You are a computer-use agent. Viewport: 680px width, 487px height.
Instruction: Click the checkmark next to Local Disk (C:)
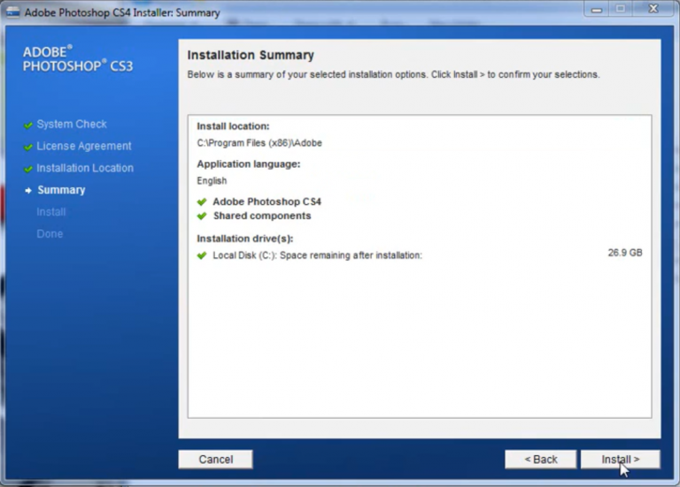click(x=202, y=255)
